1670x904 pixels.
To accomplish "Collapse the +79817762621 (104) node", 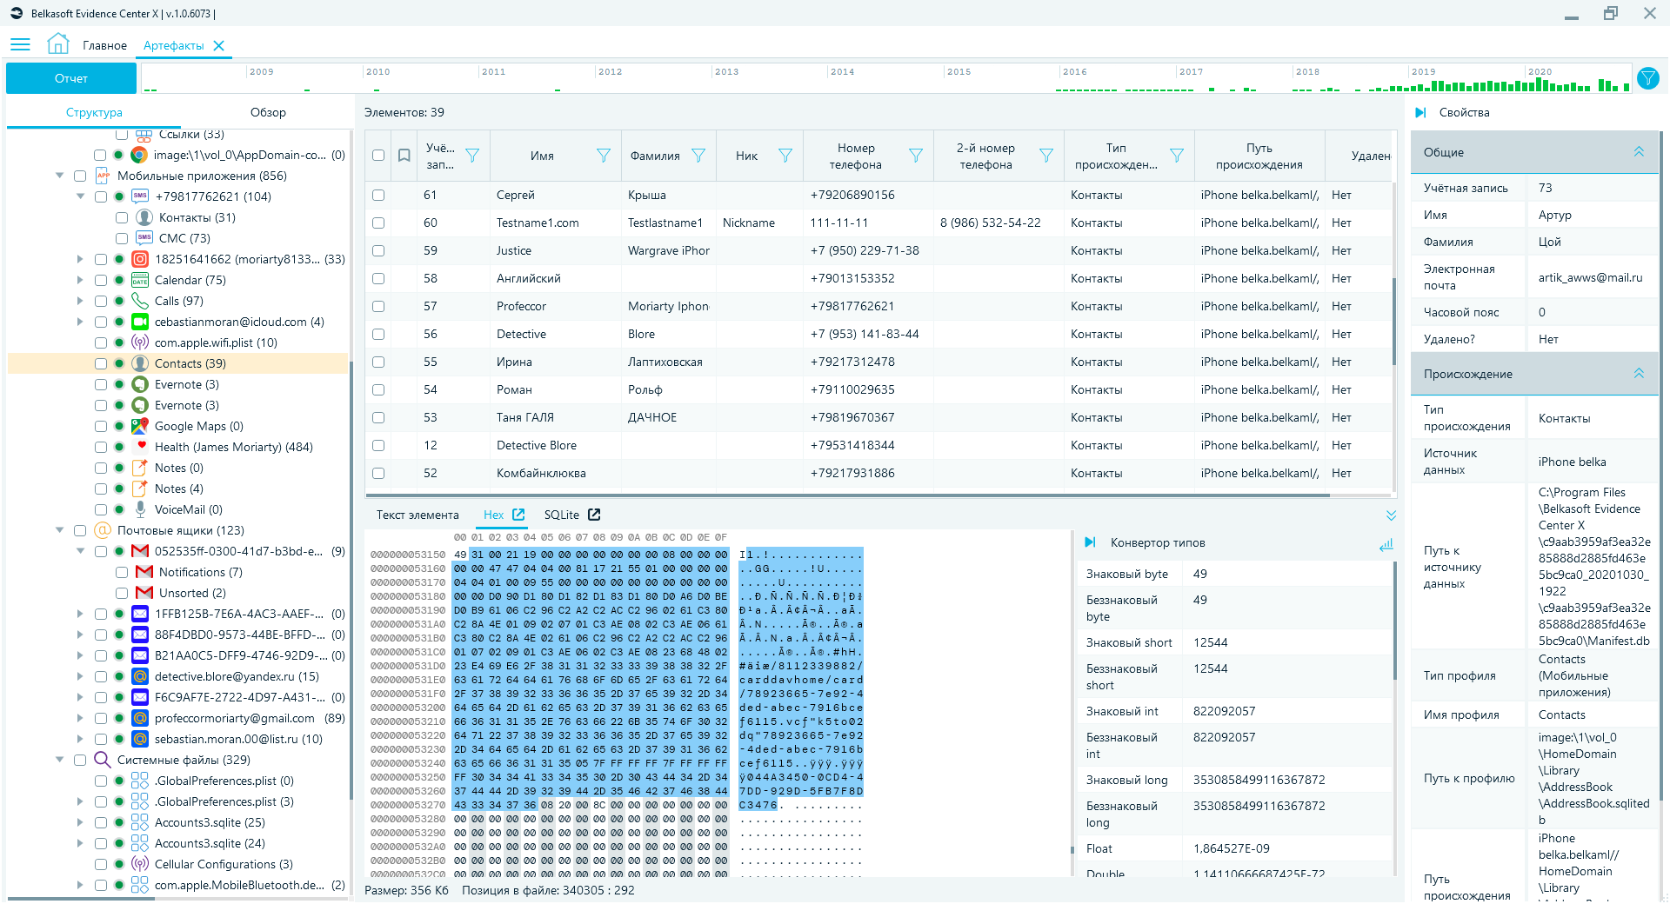I will (x=81, y=196).
